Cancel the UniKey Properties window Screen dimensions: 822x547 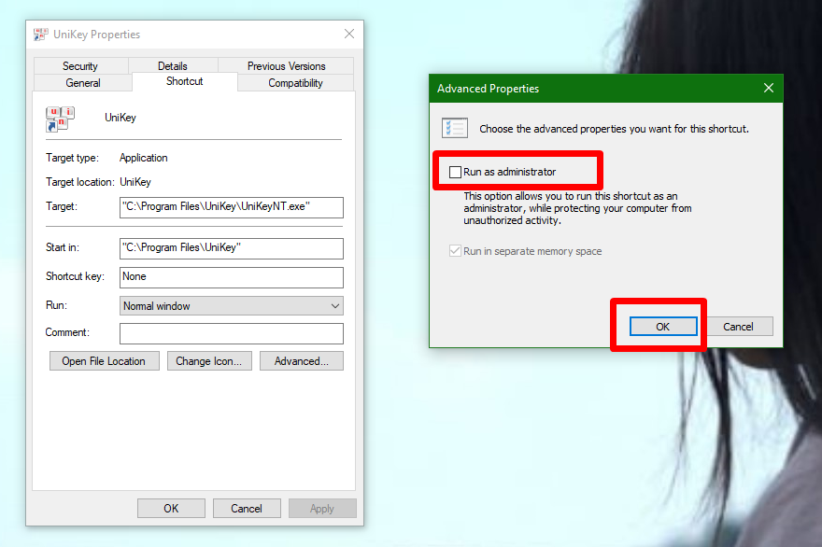[247, 508]
